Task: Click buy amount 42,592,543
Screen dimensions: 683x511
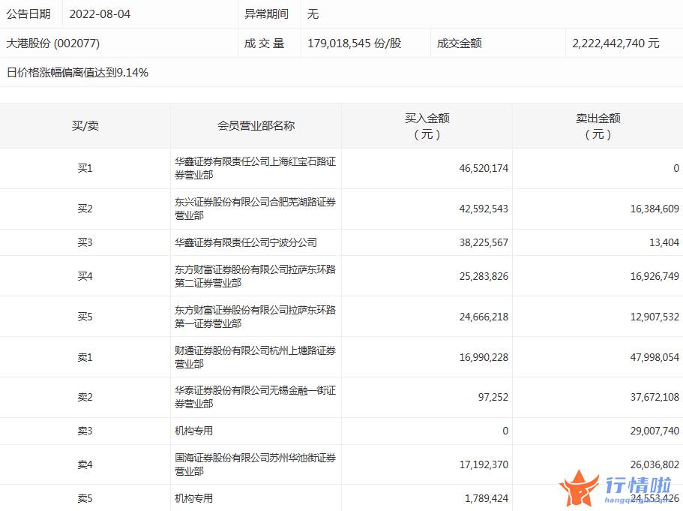Action: tap(484, 209)
